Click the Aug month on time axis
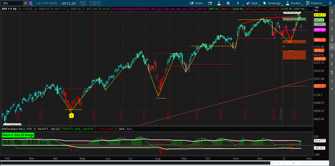335x166 pixels. 158,158
